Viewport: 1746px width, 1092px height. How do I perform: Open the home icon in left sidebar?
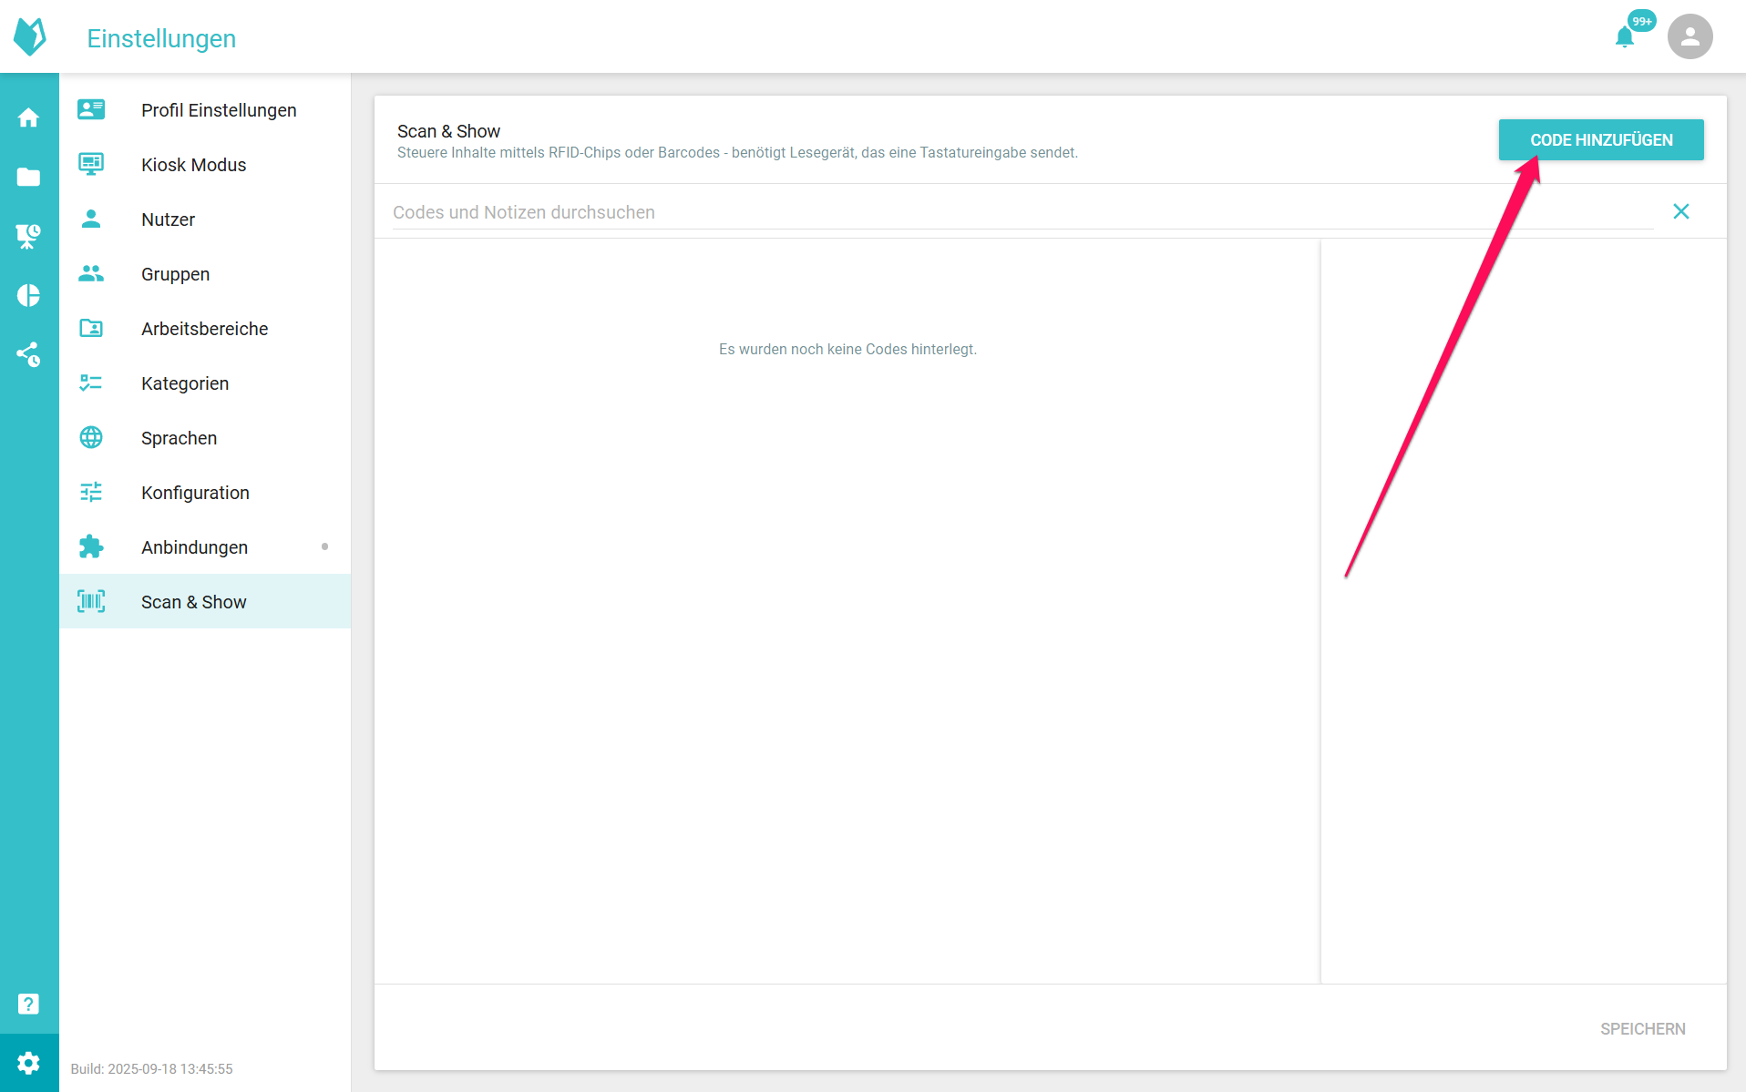[x=28, y=117]
